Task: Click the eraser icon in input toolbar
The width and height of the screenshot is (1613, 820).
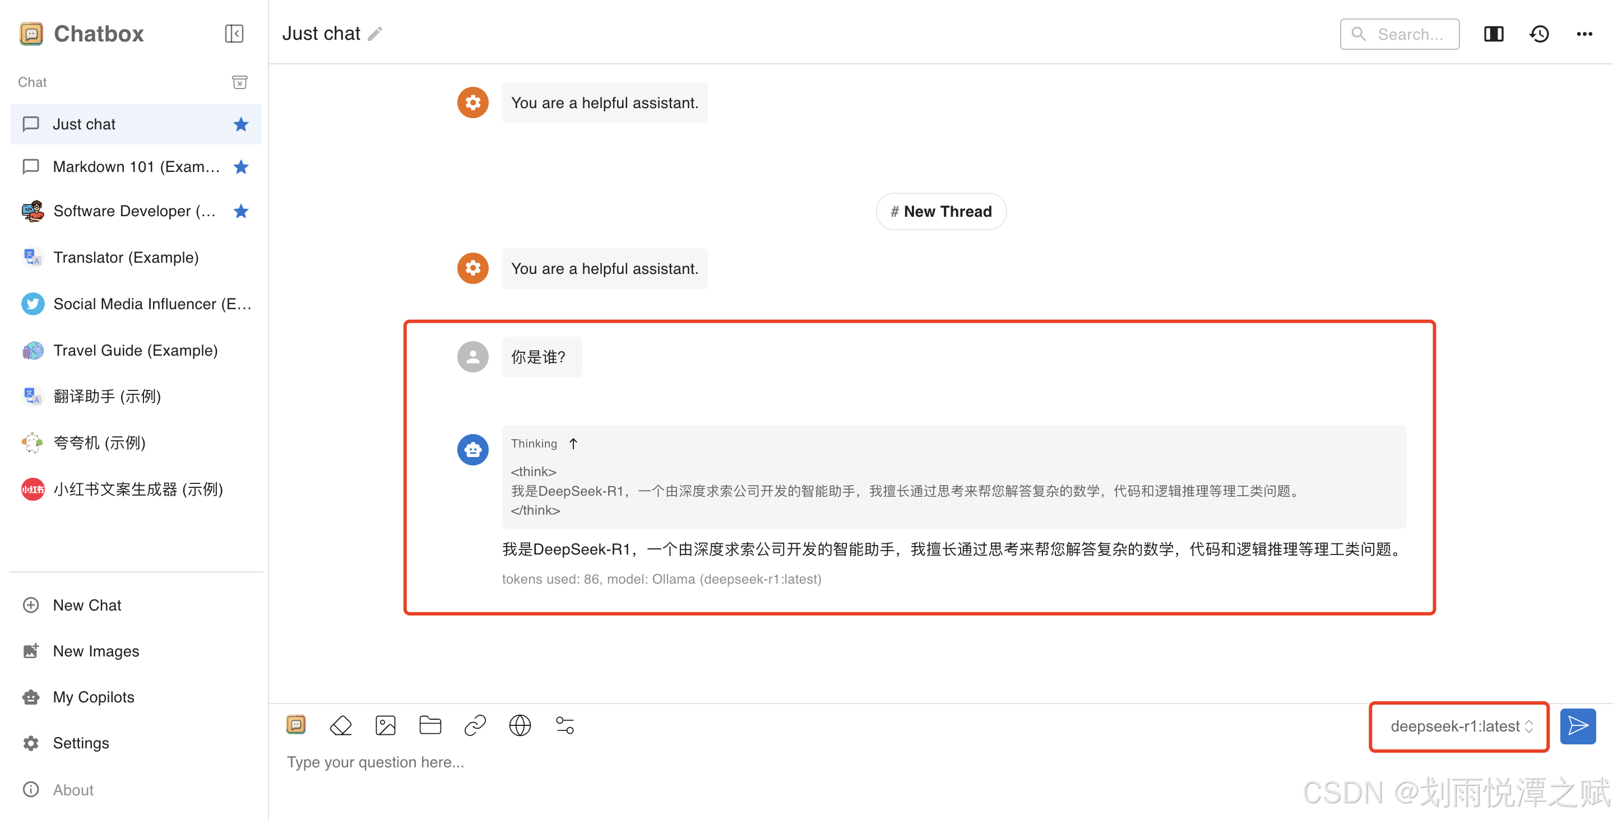Action: (341, 725)
